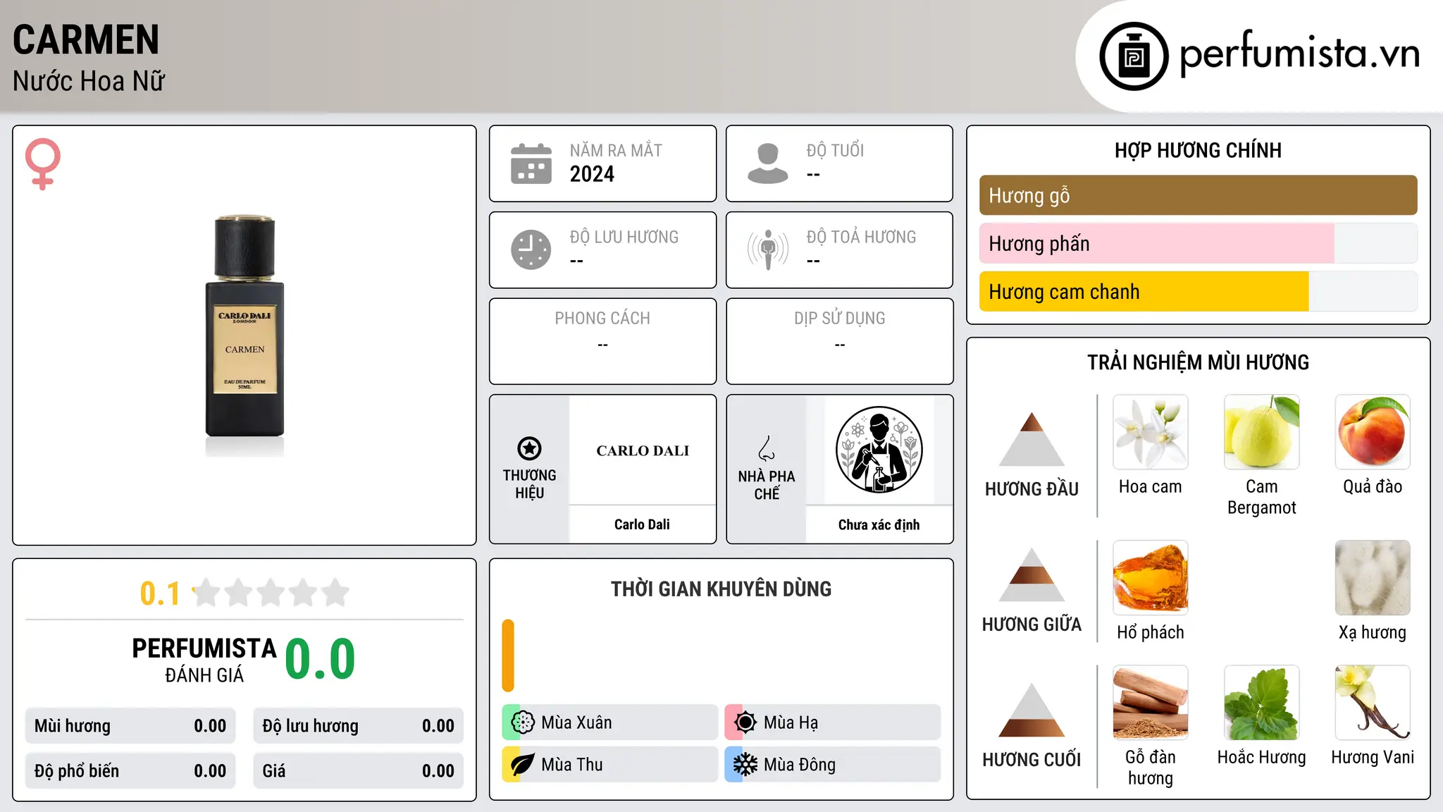Click the CARMEN title

86,39
